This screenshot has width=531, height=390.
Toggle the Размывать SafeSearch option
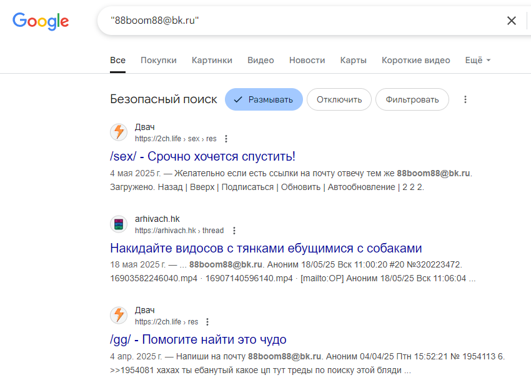click(264, 99)
